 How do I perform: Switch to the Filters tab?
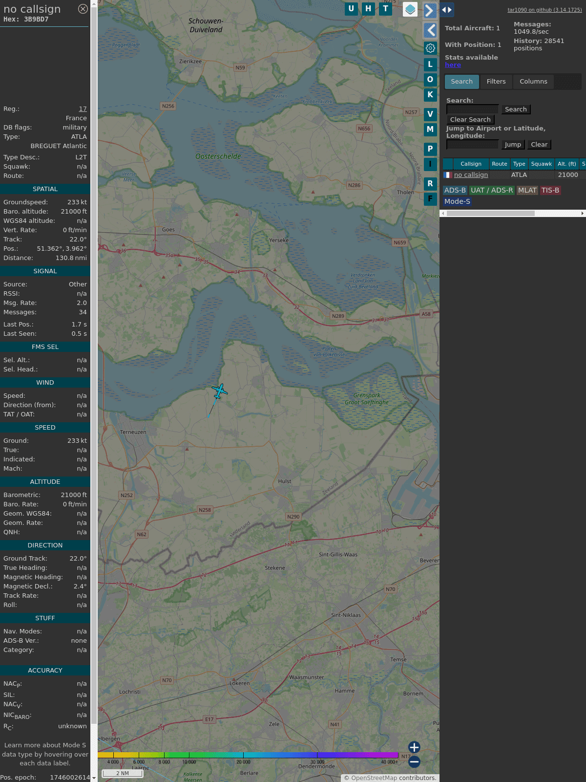coord(496,82)
